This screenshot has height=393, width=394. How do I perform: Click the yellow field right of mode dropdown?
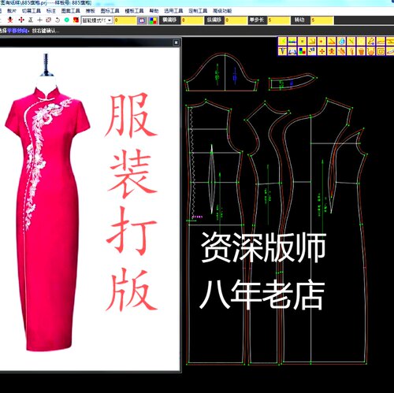coord(125,20)
